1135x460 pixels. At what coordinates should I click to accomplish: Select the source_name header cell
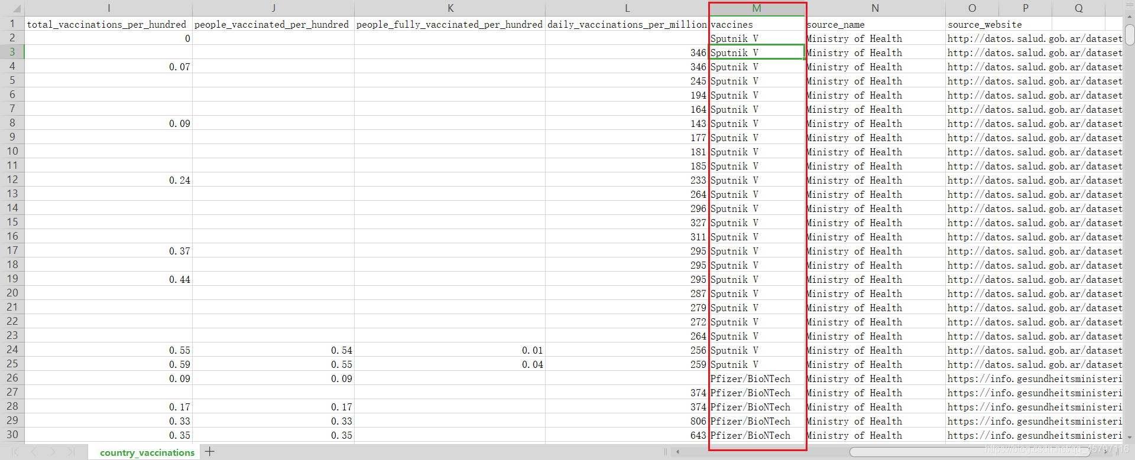875,24
